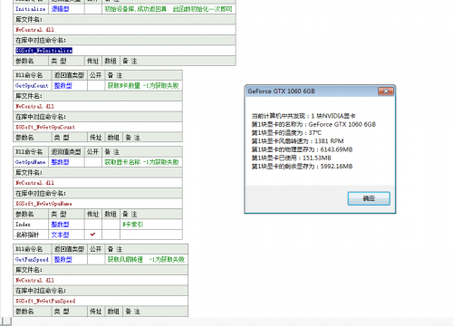Click the 文本型 type of 名称指针
The width and height of the screenshot is (453, 326).
click(60, 235)
